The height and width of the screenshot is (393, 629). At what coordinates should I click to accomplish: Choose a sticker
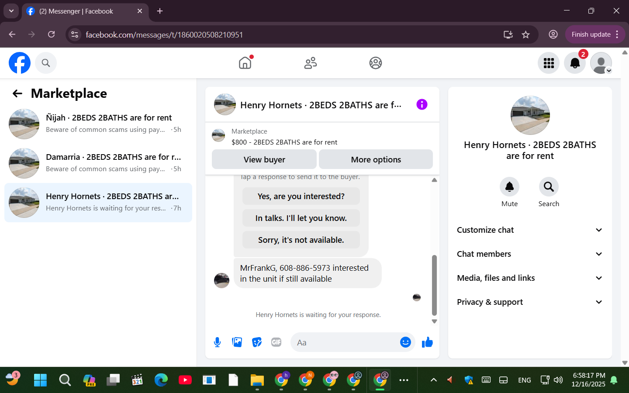coord(257,342)
